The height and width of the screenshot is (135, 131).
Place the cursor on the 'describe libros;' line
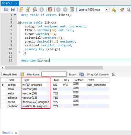35,60
